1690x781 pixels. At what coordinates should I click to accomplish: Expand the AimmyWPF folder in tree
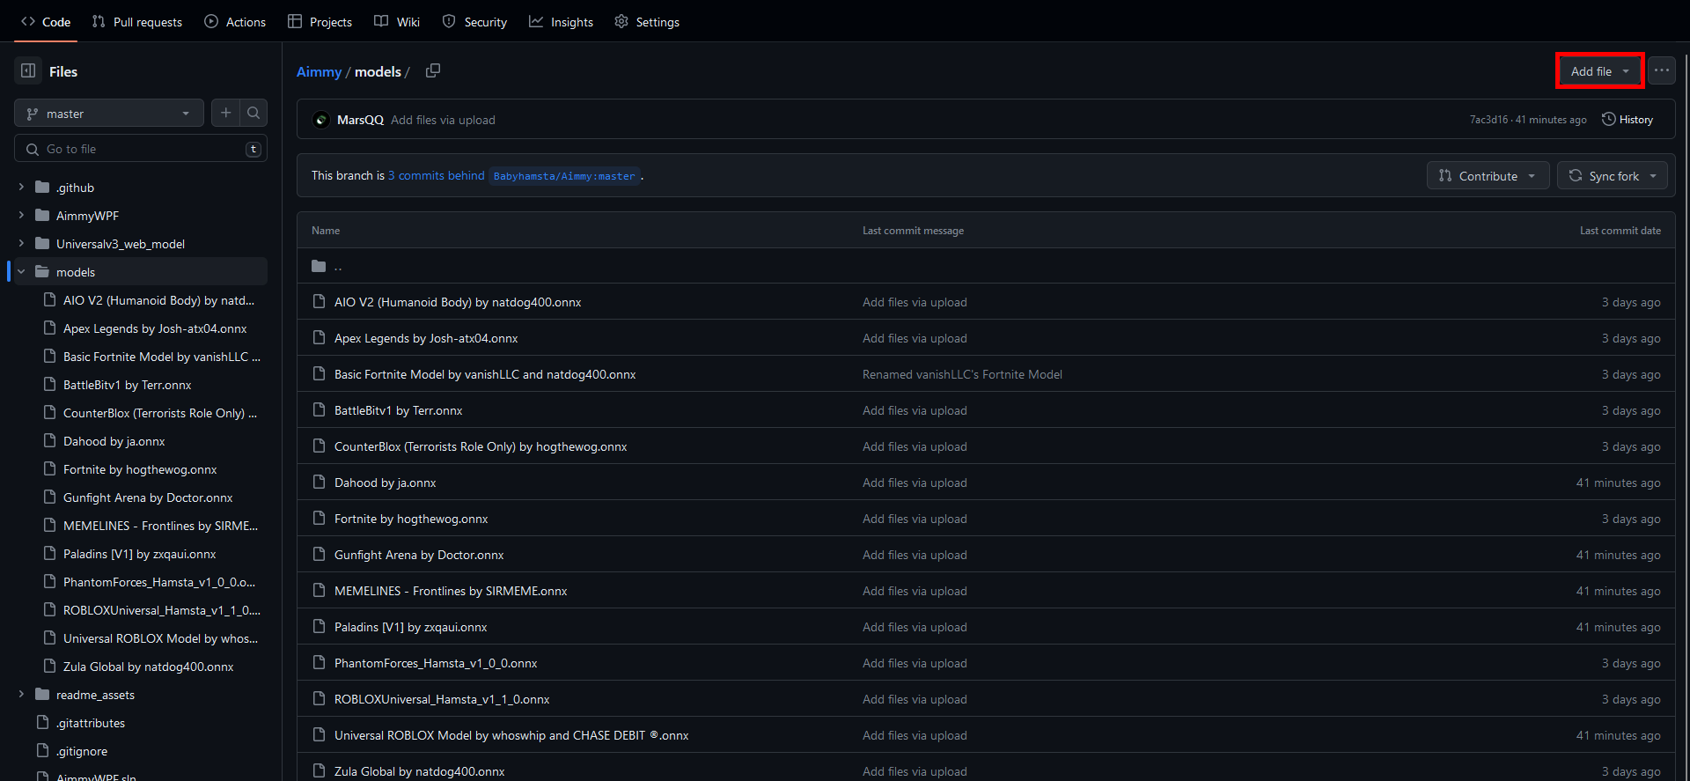point(21,216)
